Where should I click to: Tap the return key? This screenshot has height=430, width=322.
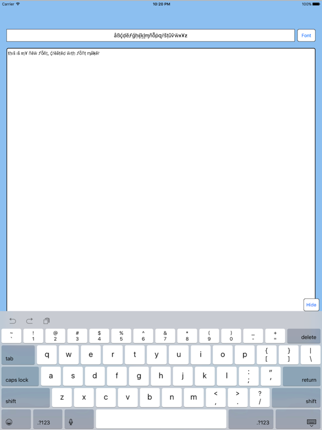pyautogui.click(x=301, y=376)
